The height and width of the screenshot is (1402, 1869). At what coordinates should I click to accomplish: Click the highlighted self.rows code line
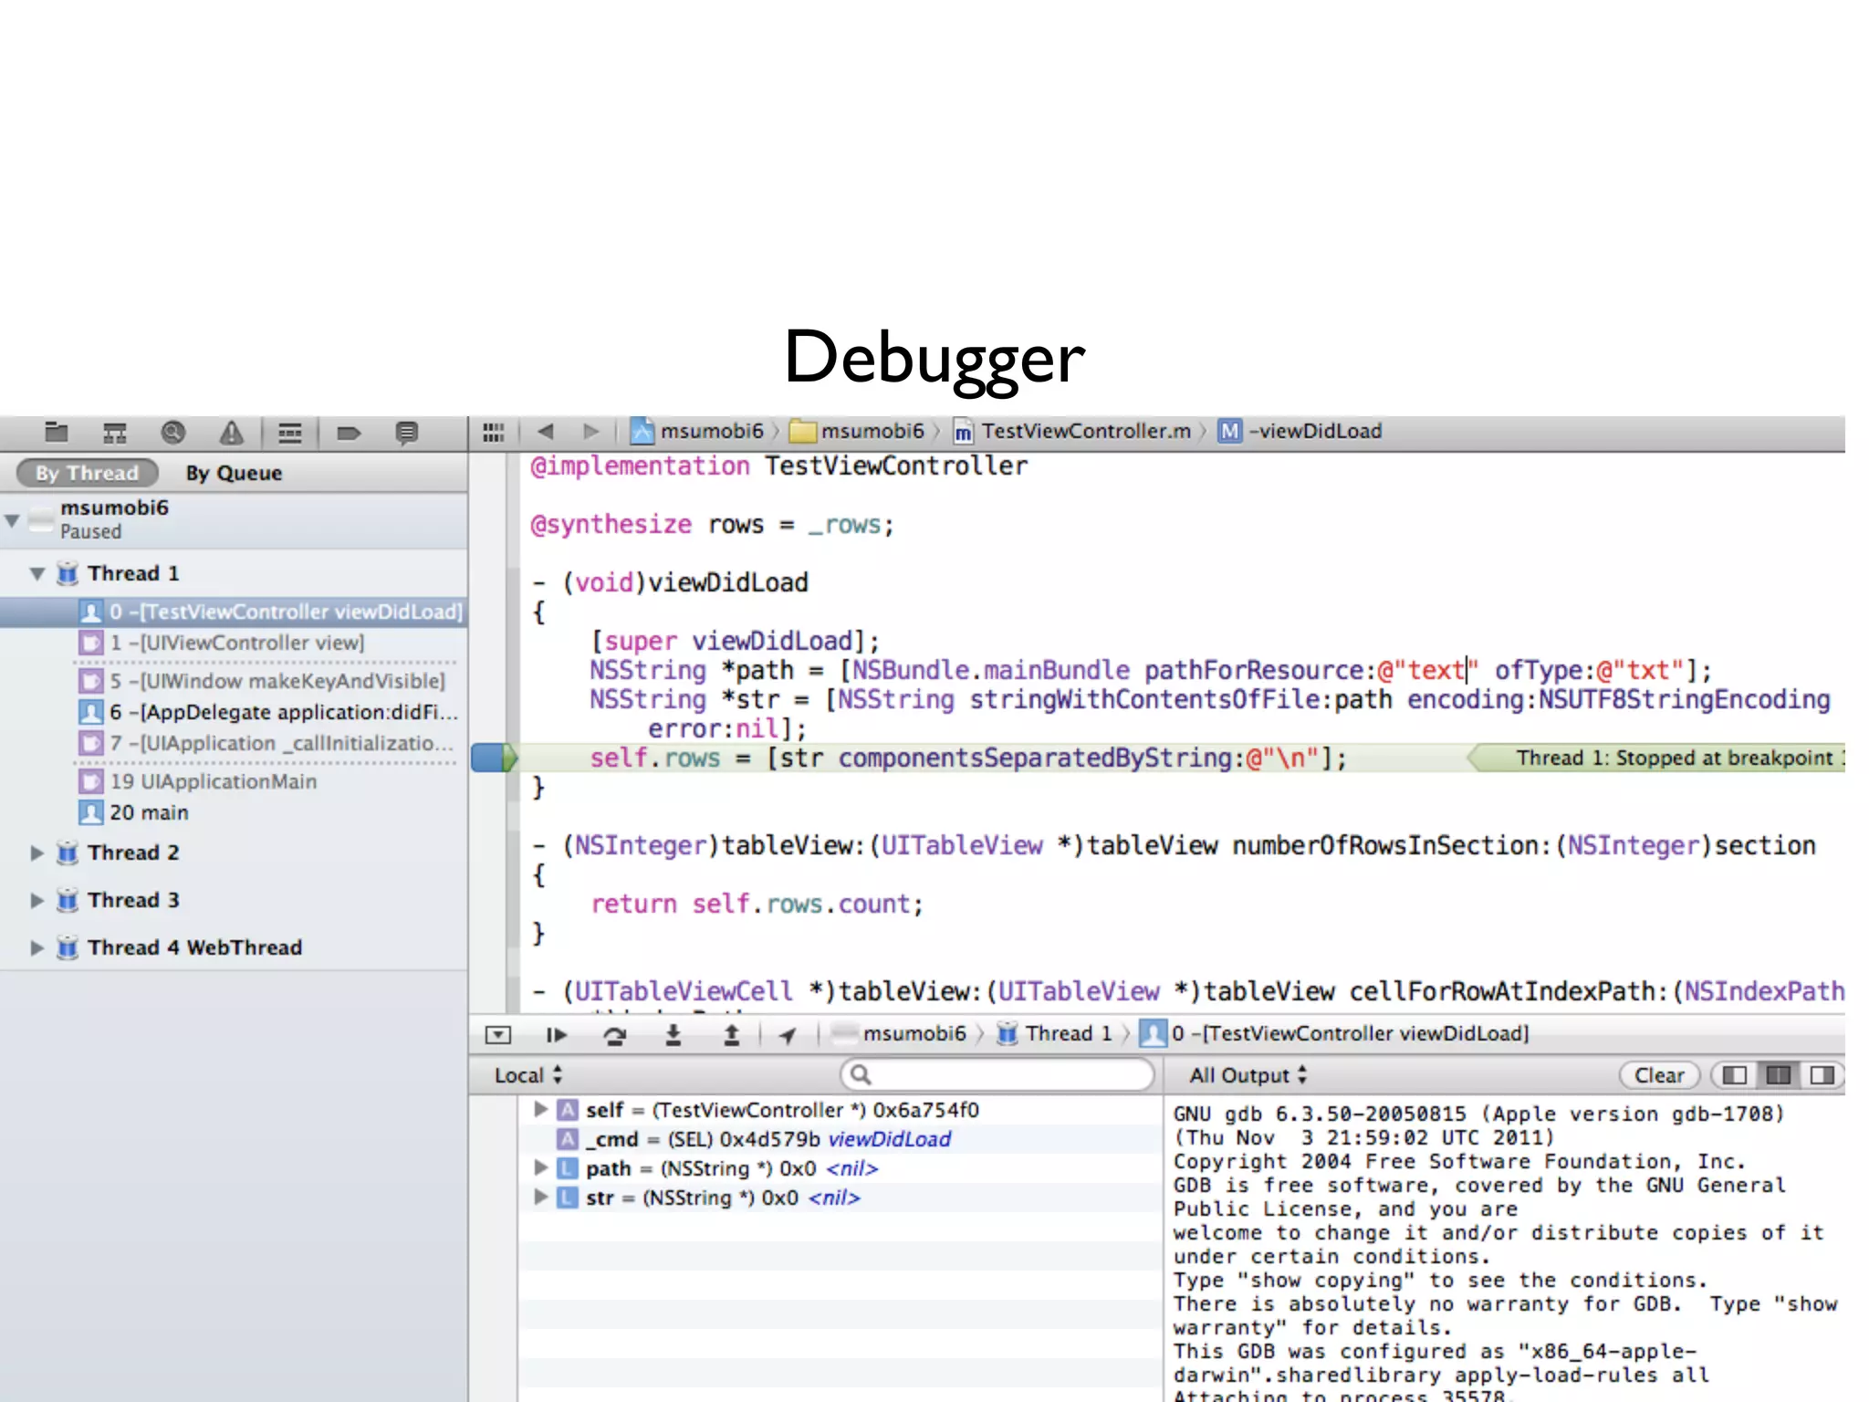pyautogui.click(x=967, y=758)
